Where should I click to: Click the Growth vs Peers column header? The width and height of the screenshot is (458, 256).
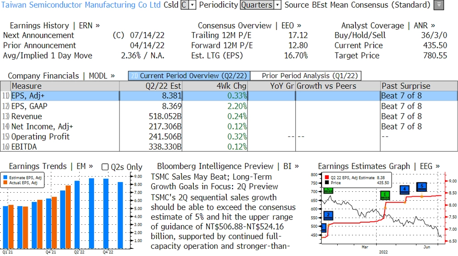[x=338, y=86]
